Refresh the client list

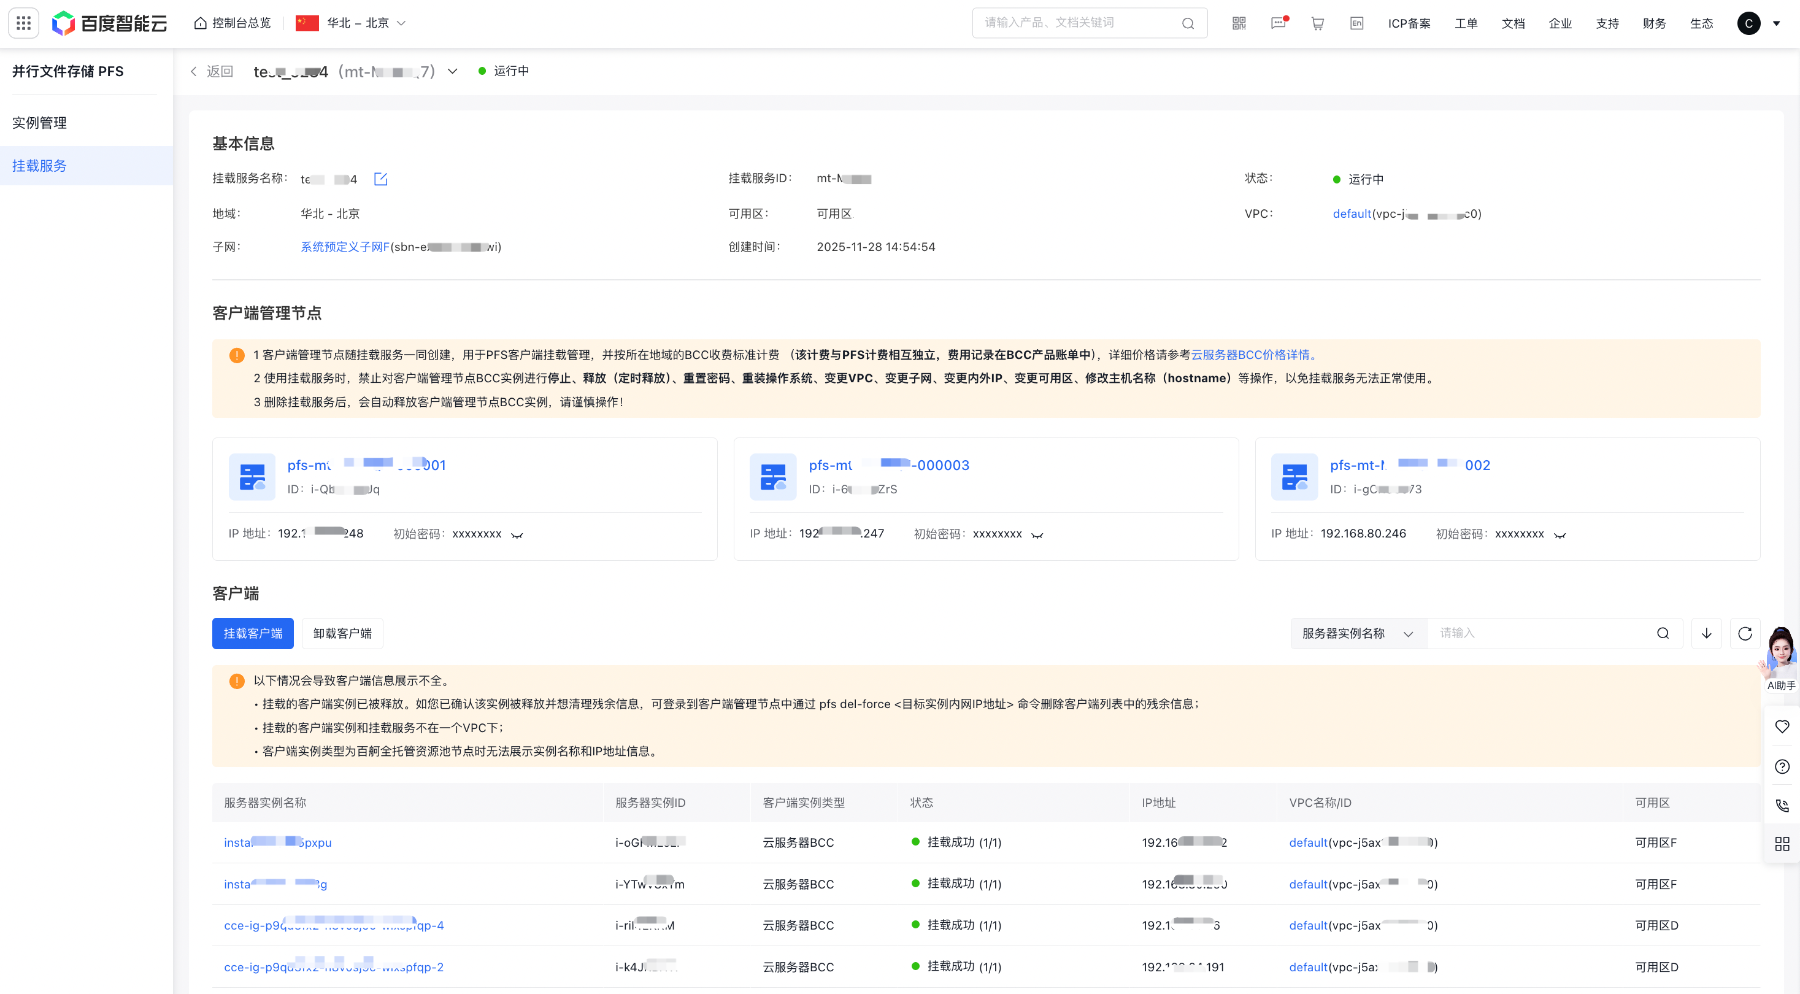point(1744,633)
